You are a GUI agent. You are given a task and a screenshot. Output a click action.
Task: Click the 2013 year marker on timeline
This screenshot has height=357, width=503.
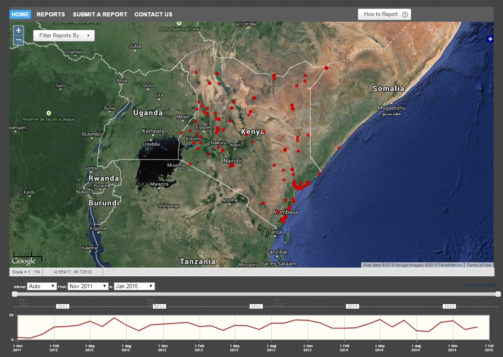[x=256, y=307]
